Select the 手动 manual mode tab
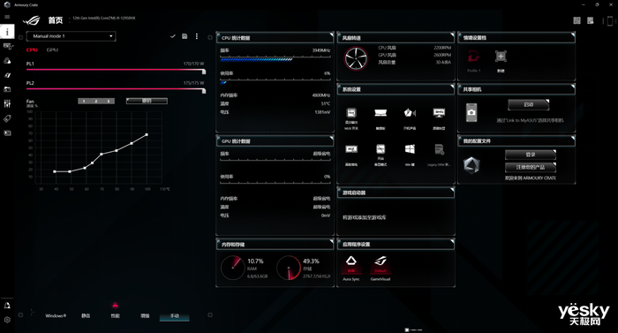 175,316
